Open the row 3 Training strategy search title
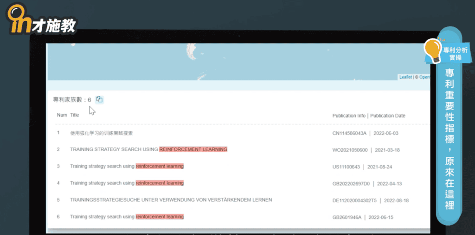This screenshot has height=235, width=475. coord(127,166)
